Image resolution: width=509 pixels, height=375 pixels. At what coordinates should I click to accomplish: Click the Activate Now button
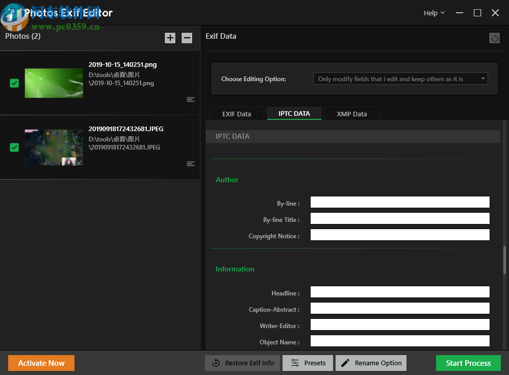pyautogui.click(x=41, y=363)
